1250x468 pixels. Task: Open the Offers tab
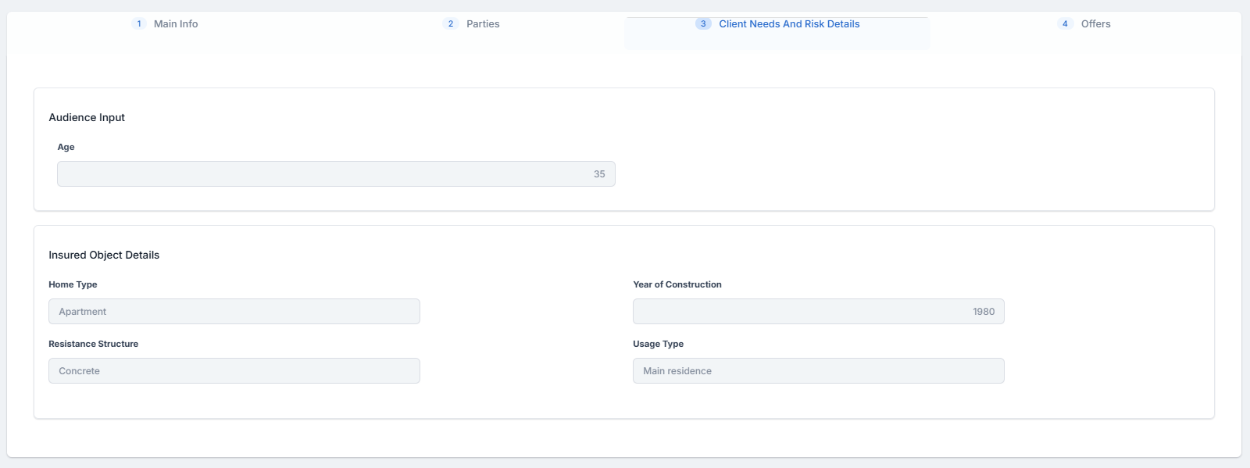coord(1095,24)
